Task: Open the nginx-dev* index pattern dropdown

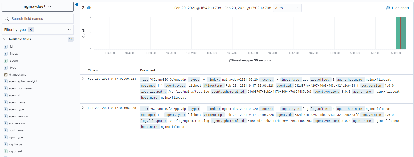Action: 38,7
